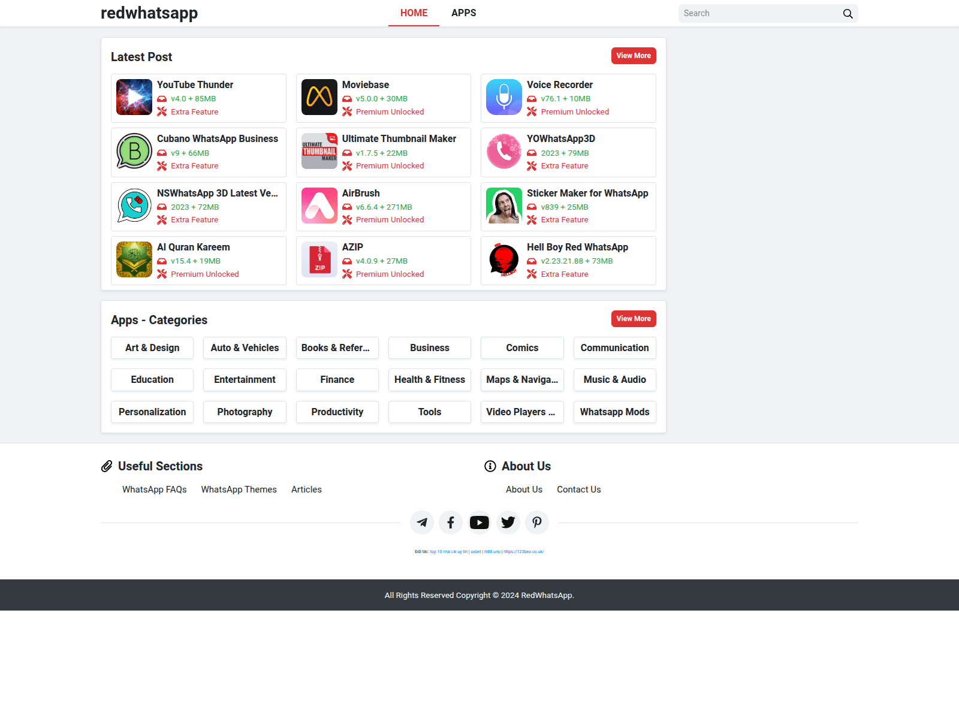Open the Entertainment category
The height and width of the screenshot is (719, 959).
tap(245, 380)
